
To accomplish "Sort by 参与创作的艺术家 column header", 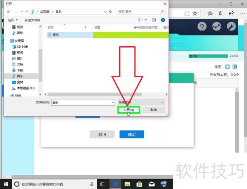I will 146,28.
